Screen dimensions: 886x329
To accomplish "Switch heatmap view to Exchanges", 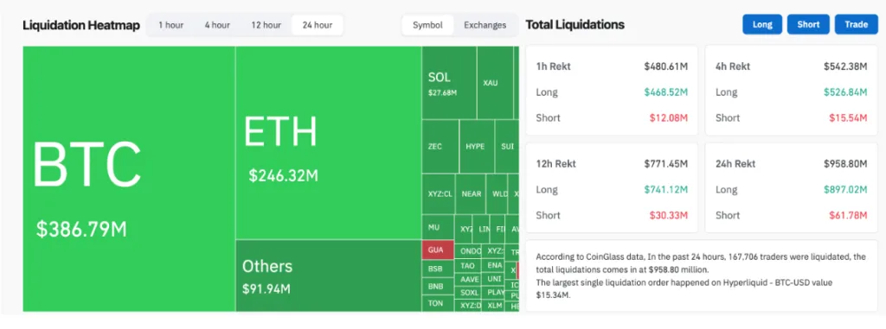I will (485, 25).
